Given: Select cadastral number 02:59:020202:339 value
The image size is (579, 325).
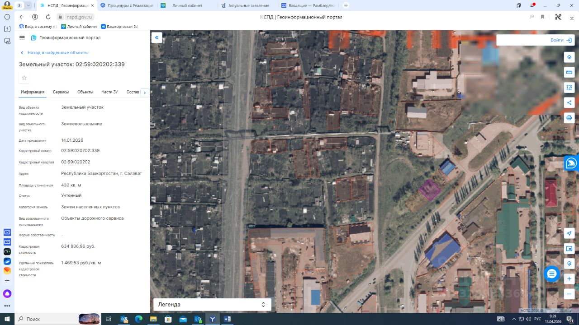Looking at the screenshot, I should pyautogui.click(x=81, y=151).
